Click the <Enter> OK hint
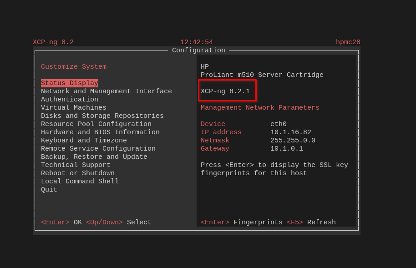 pos(61,222)
